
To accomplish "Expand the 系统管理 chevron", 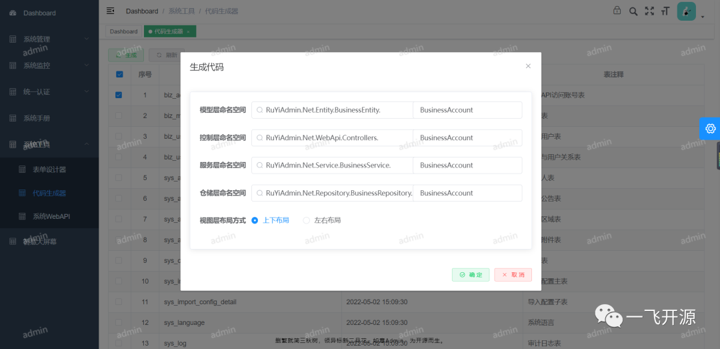I will (x=87, y=39).
